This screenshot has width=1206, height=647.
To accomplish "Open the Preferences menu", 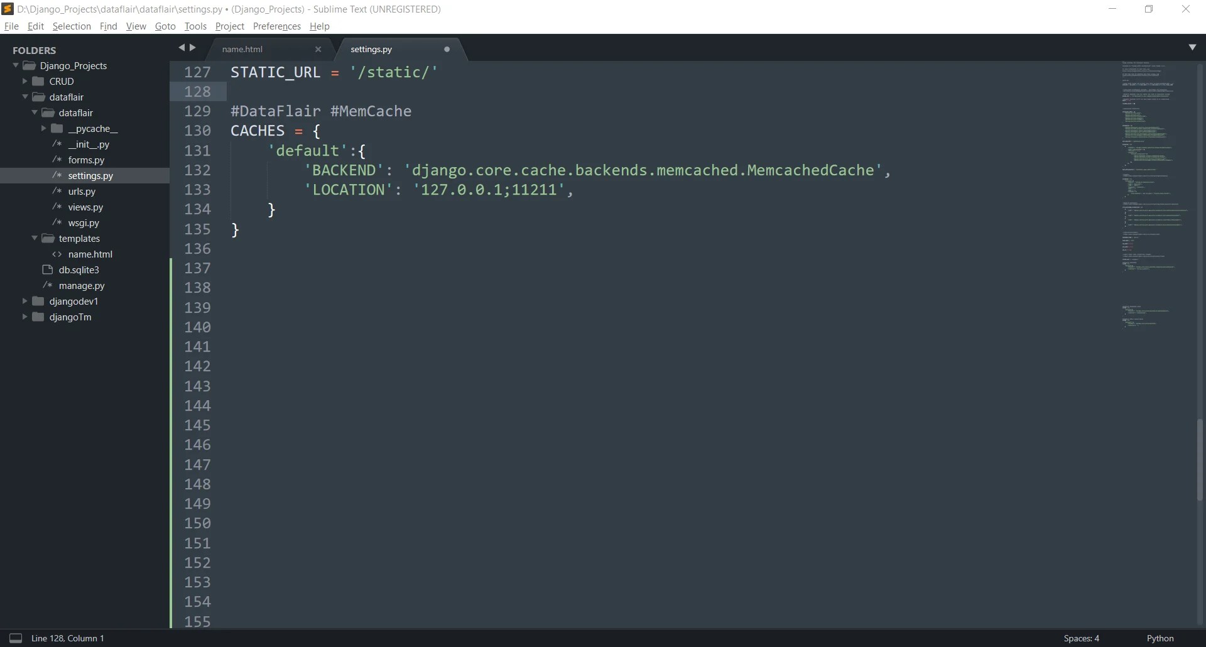I will pos(277,26).
